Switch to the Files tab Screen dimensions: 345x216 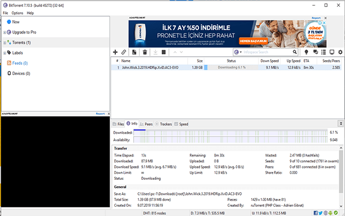click(119, 124)
